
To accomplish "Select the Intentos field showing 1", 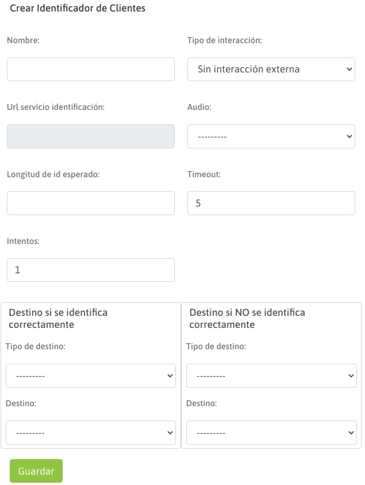I will (x=90, y=270).
